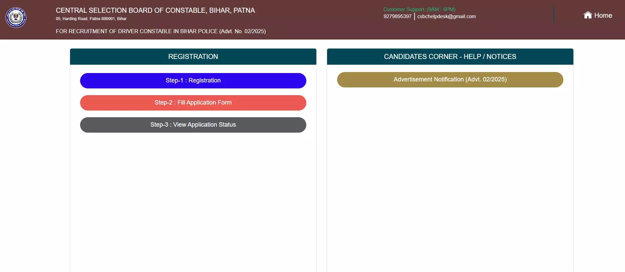Click the Central Selection Board of Constable title
625x272 pixels.
155,10
